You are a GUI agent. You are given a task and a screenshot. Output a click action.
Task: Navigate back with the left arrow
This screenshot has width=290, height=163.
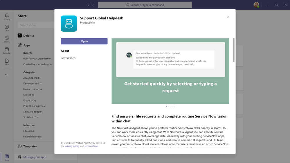pos(88,5)
